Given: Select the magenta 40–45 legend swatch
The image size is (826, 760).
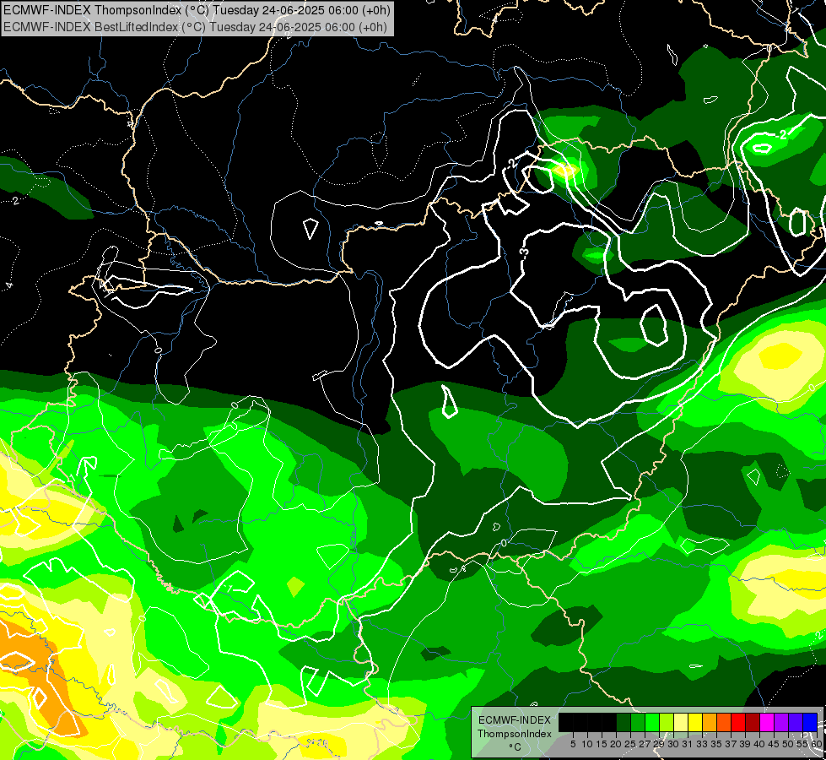Looking at the screenshot, I should [x=767, y=722].
